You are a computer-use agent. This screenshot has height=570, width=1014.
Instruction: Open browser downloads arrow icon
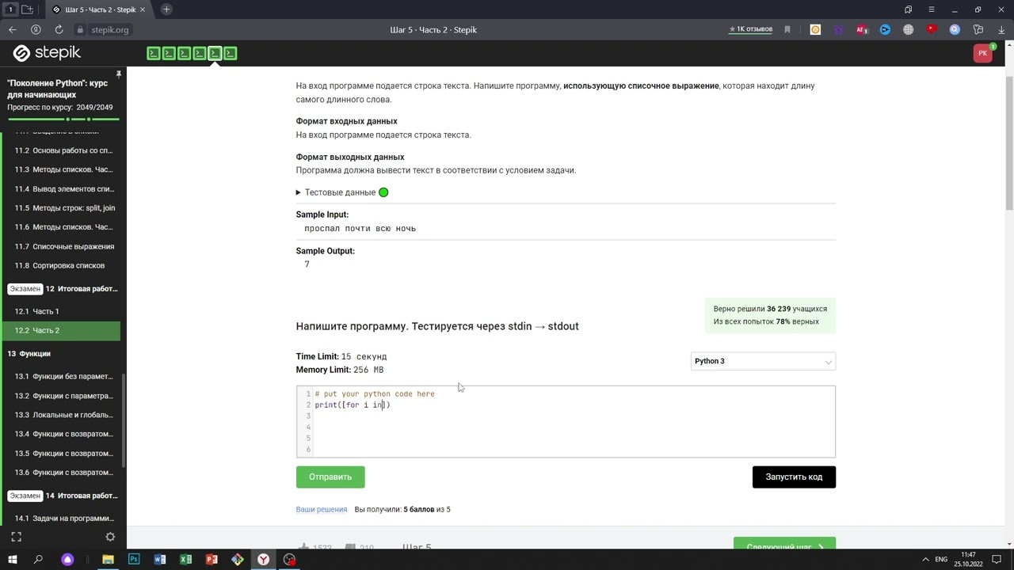tap(1001, 29)
